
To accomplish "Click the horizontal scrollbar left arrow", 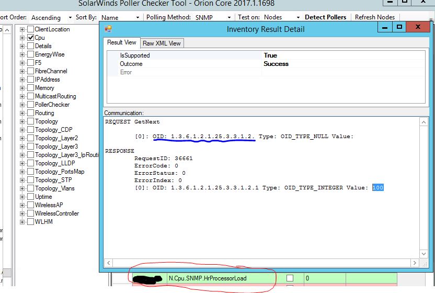I will 108,263.
